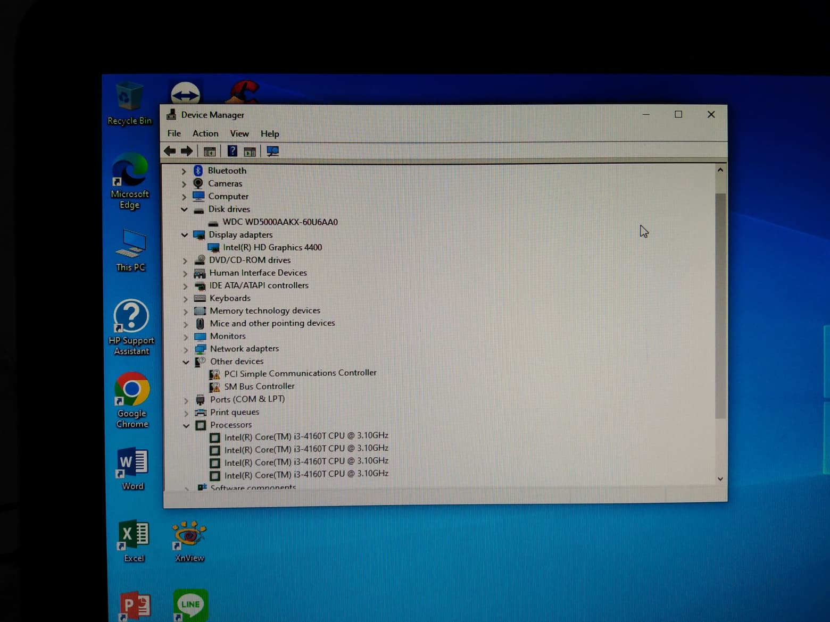830x622 pixels.
Task: Click the Forward arrow in Device Manager toolbar
Action: [x=187, y=151]
